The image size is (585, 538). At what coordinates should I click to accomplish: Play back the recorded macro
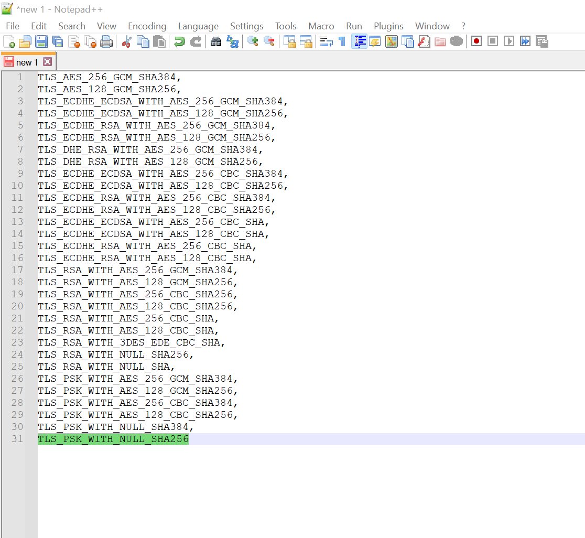coord(508,41)
